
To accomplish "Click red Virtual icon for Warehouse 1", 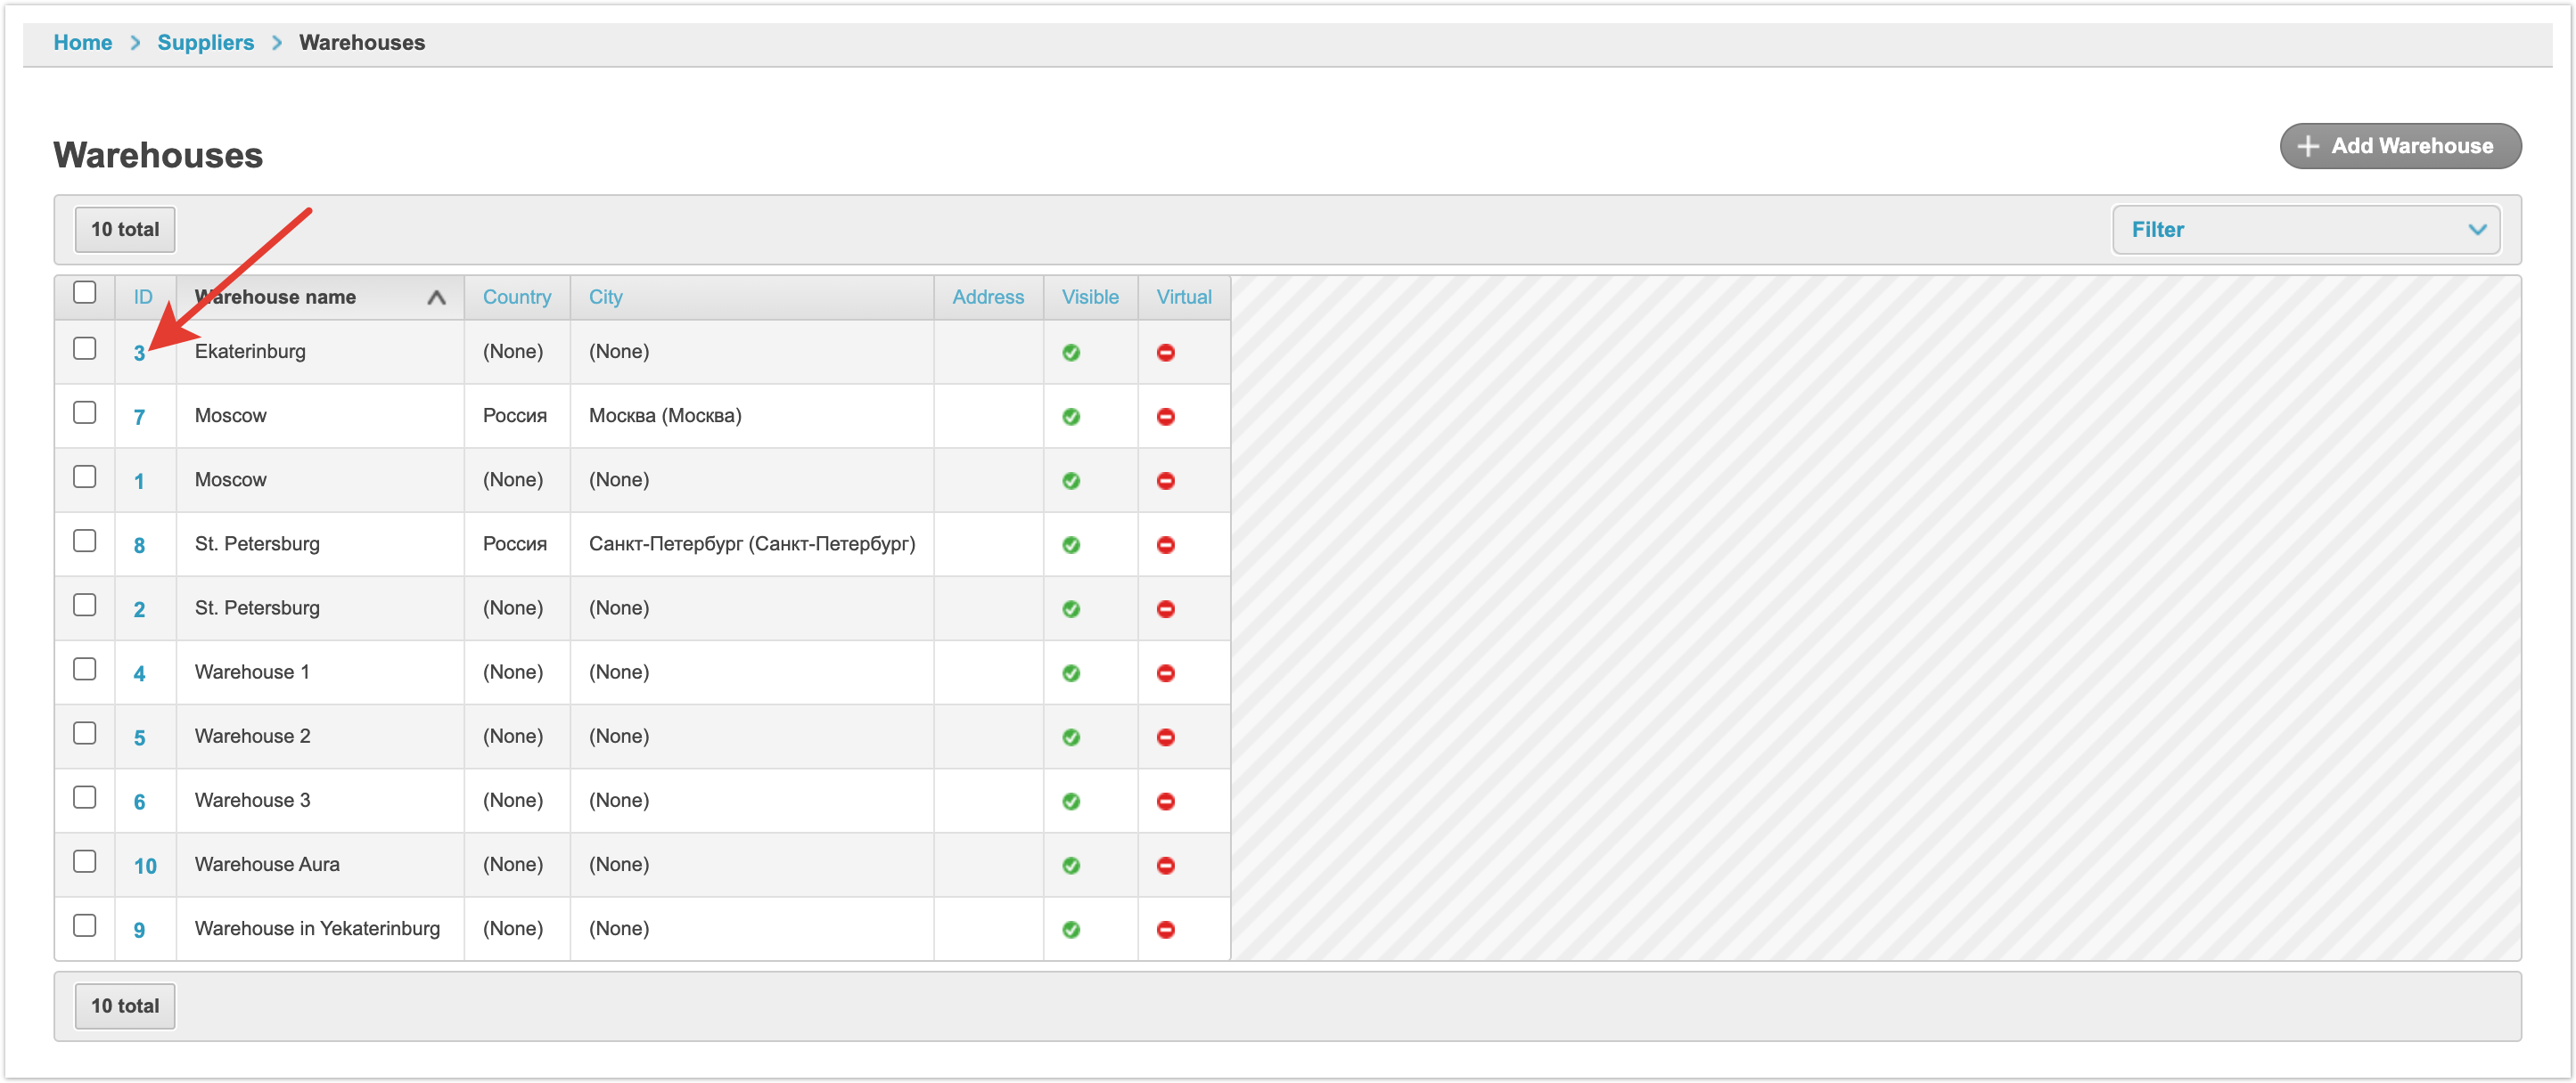I will click(x=1165, y=673).
